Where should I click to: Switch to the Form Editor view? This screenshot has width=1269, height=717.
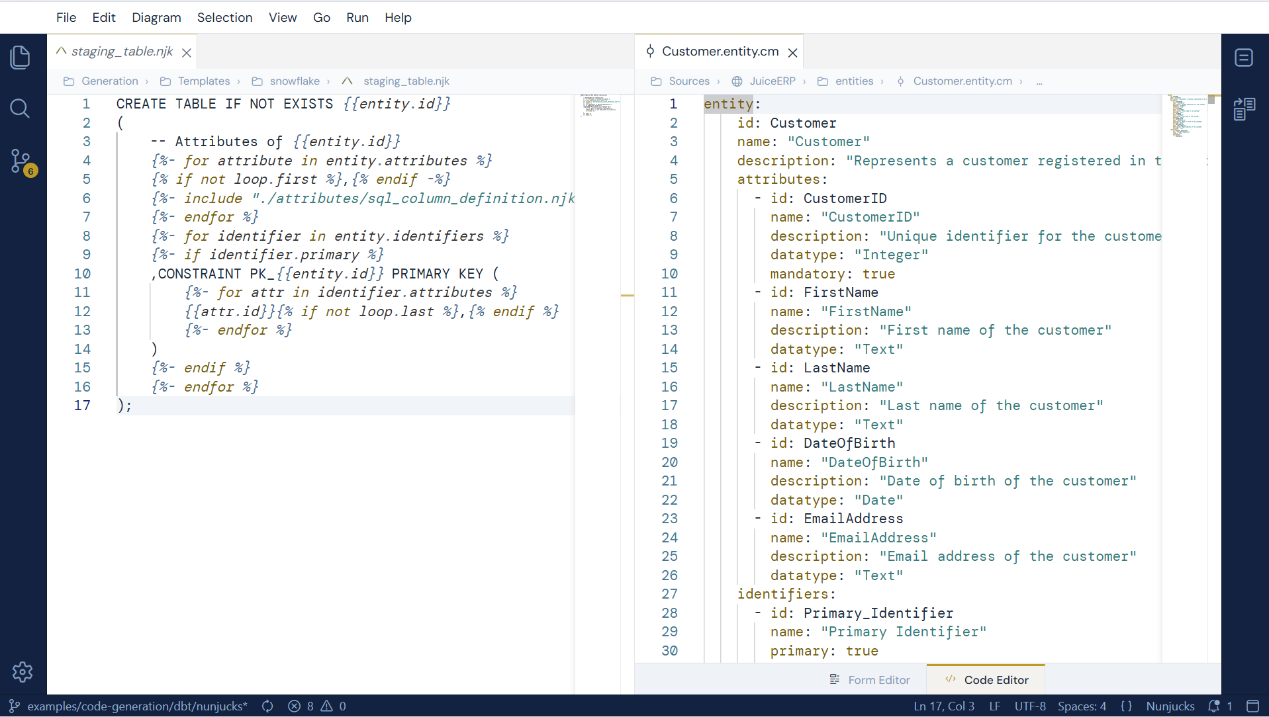coord(870,680)
